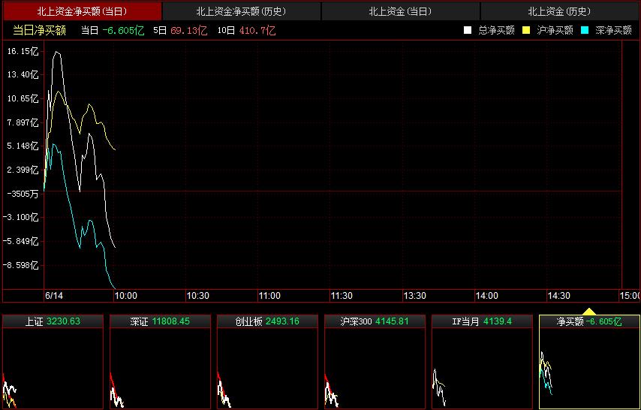This screenshot has width=641, height=410.
Task: Click the 13:30 marker on time axis
Action: (414, 296)
